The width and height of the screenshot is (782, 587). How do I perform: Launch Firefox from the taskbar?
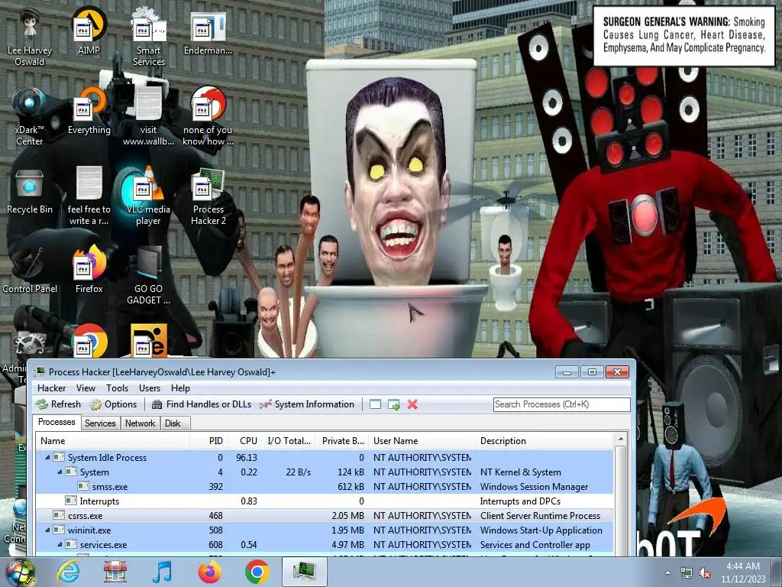pyautogui.click(x=210, y=572)
